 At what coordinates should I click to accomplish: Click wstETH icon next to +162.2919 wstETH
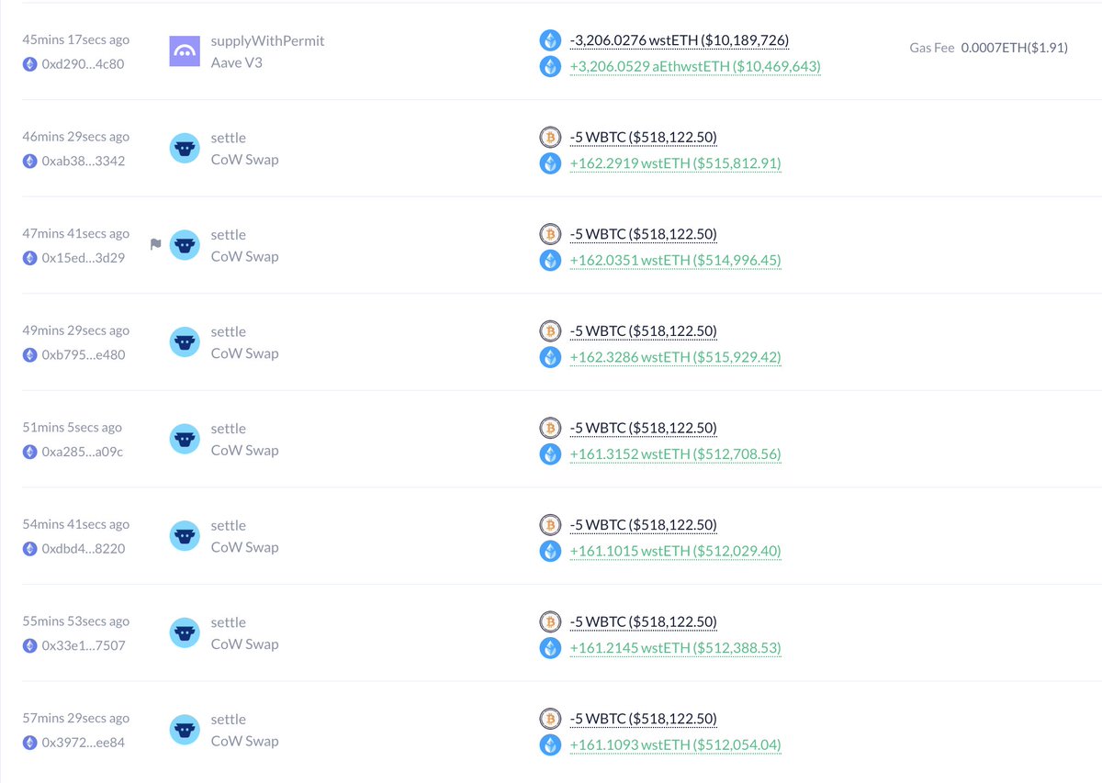coord(550,163)
